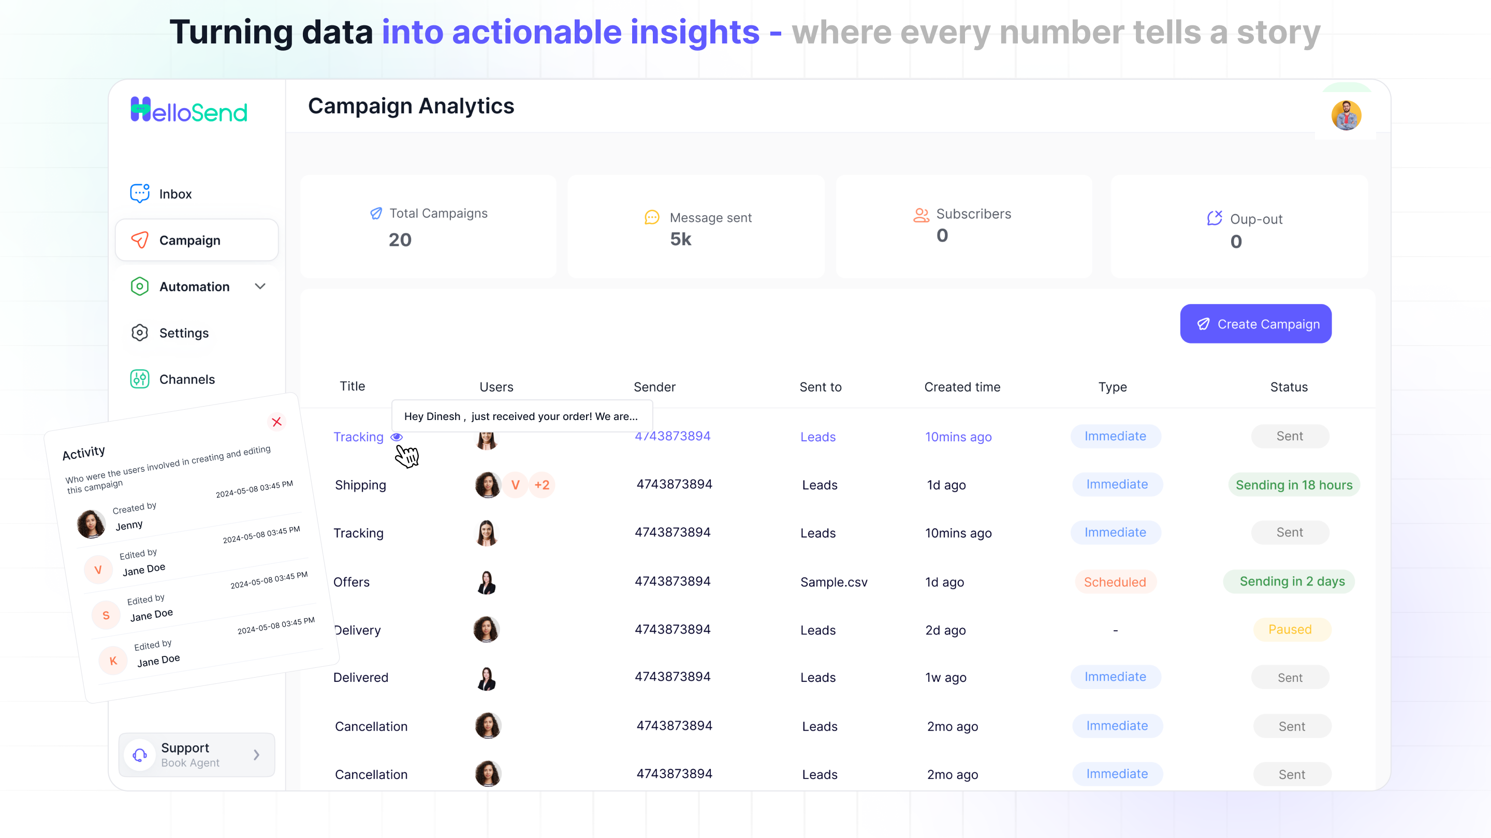Open Support Book Agent chevron

coord(256,755)
